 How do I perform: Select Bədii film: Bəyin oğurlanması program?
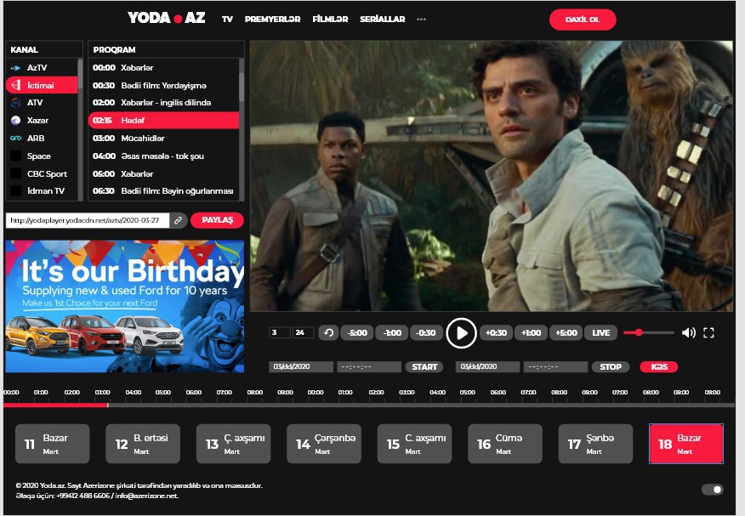point(163,190)
